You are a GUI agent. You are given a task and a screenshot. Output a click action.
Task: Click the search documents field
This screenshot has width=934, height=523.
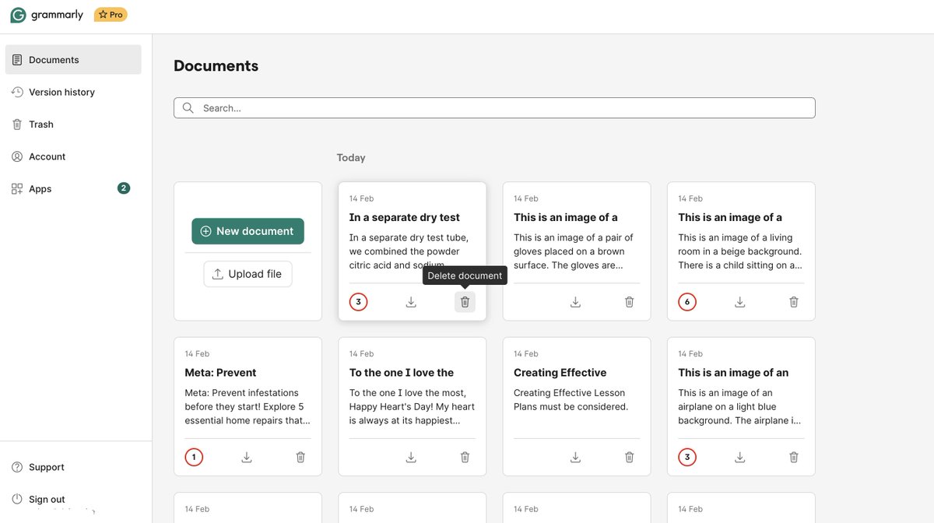point(494,108)
